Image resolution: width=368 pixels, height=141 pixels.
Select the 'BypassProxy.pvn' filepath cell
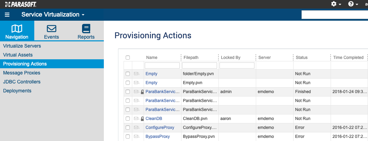(x=200, y=137)
